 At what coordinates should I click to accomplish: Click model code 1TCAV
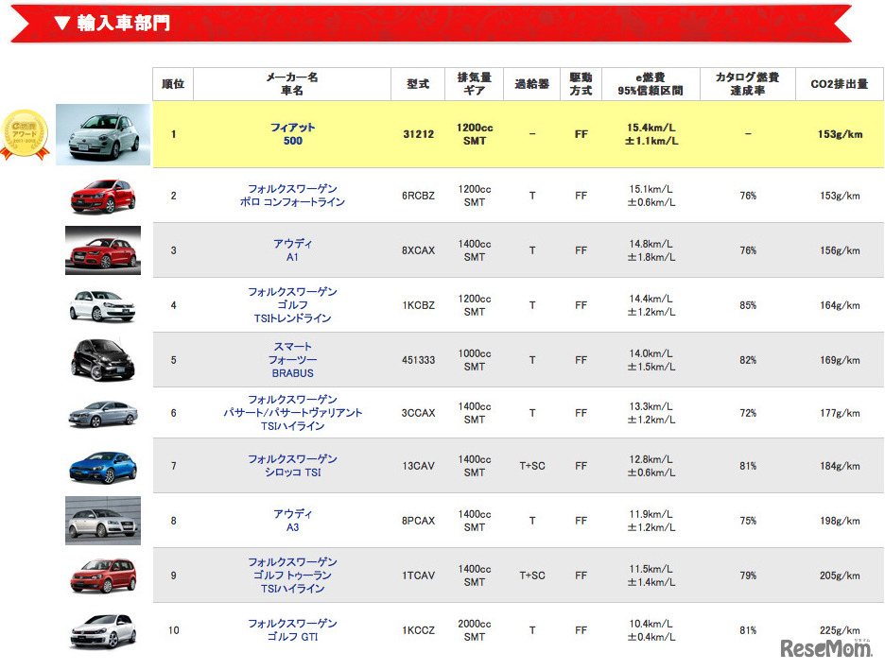[418, 576]
